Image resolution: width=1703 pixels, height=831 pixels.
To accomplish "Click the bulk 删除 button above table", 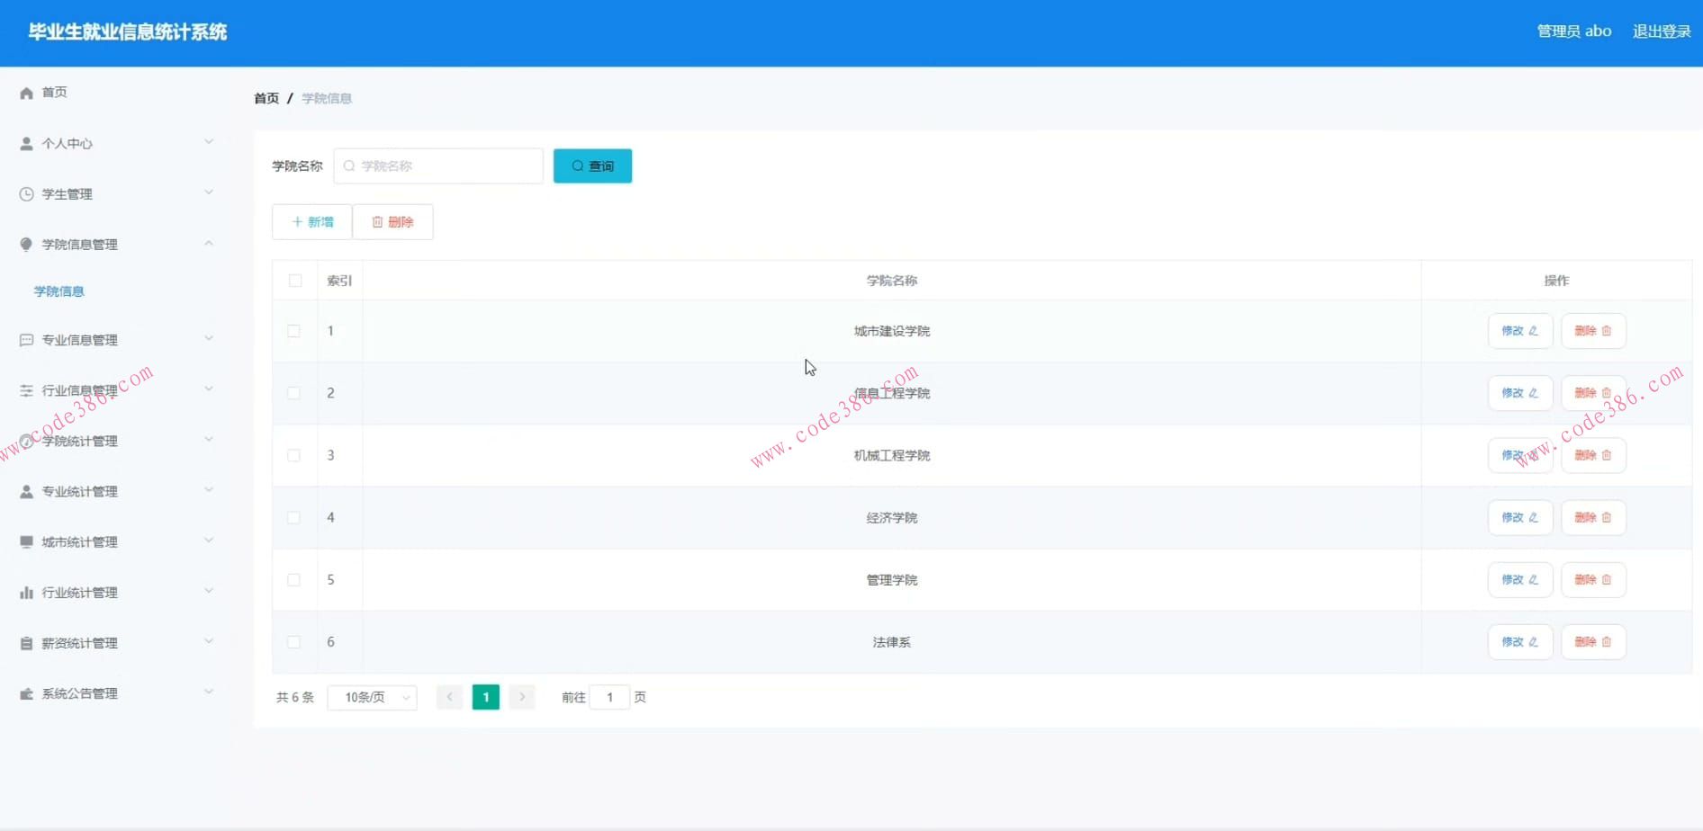I will 392,222.
